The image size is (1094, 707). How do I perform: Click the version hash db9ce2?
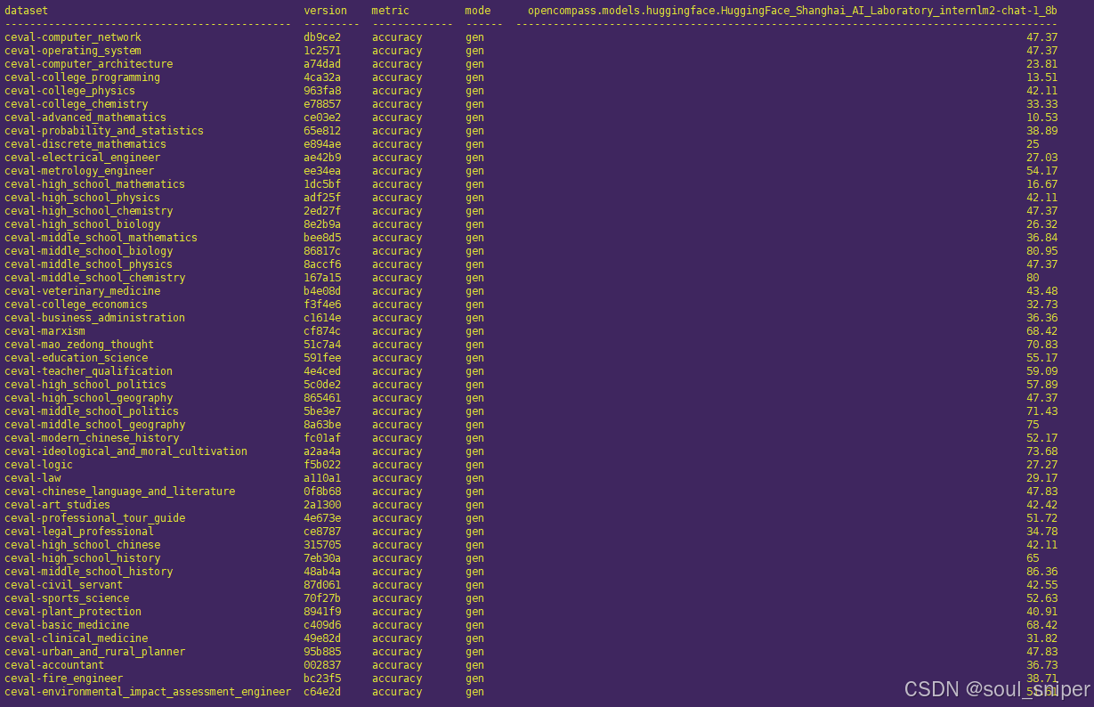(x=320, y=37)
